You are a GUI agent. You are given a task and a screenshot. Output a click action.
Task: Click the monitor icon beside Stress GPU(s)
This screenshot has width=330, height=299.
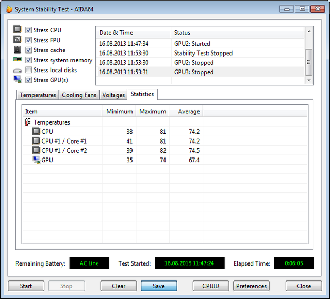tap(18, 80)
